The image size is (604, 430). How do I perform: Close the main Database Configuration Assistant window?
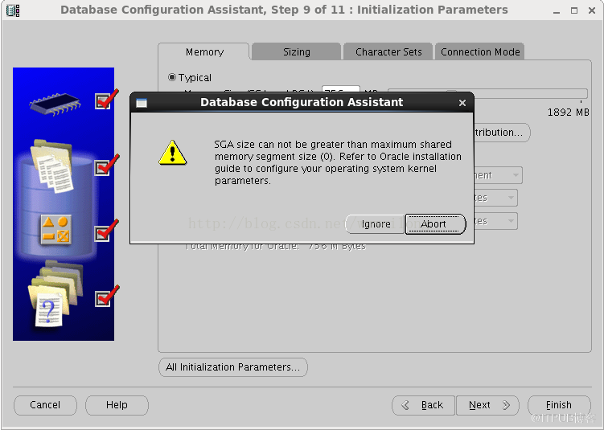(592, 10)
